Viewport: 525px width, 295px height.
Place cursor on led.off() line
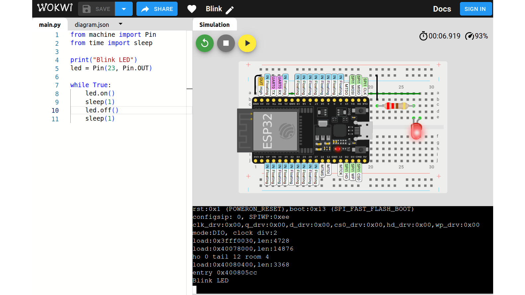[x=102, y=110]
